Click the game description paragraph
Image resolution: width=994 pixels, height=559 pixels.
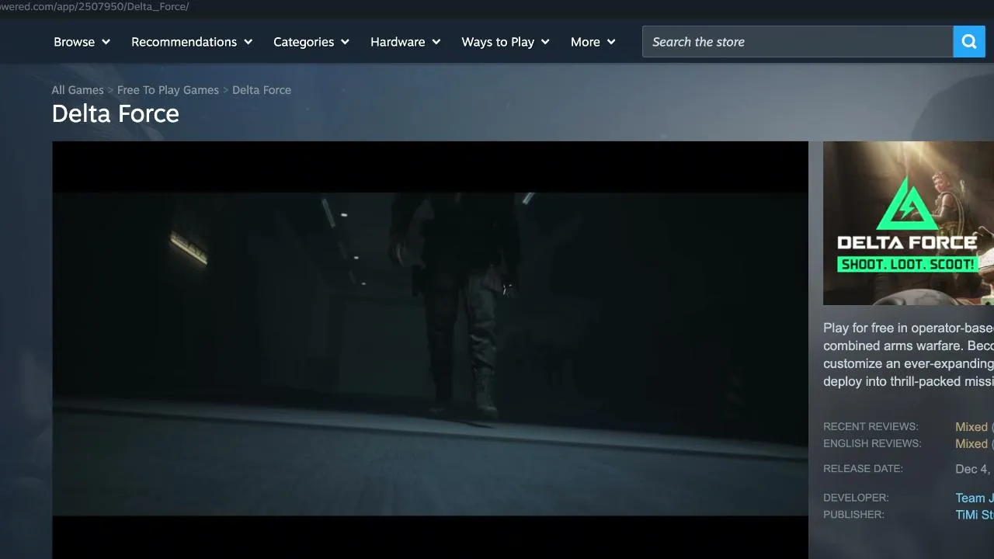tap(909, 355)
